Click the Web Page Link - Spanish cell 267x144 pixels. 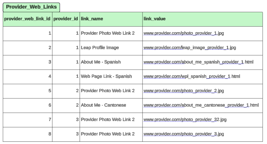(111, 77)
